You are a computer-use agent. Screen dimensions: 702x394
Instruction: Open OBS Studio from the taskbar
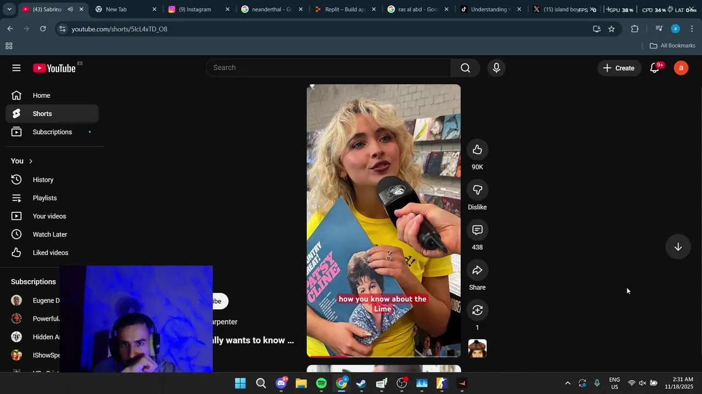pos(401,383)
